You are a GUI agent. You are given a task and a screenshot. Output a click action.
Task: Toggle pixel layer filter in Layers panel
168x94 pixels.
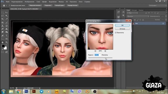(146, 13)
